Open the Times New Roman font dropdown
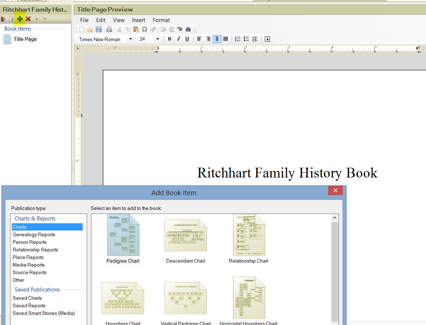Screen dimensions: 426x325 tap(130, 39)
